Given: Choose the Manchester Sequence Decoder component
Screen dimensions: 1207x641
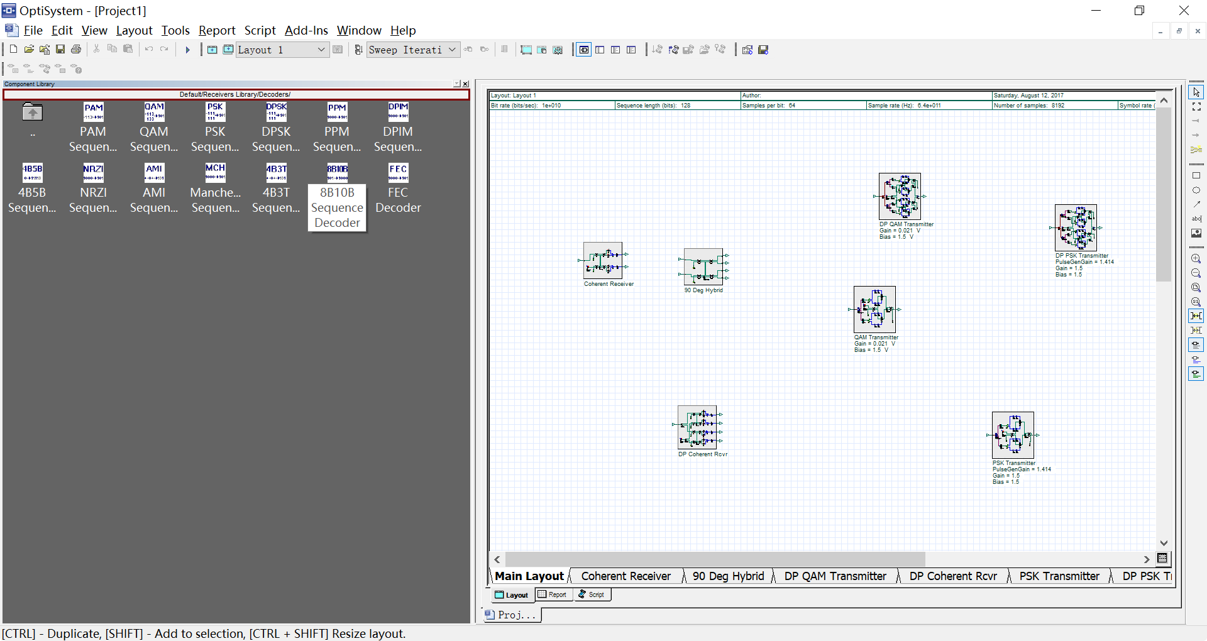Looking at the screenshot, I should [x=215, y=189].
